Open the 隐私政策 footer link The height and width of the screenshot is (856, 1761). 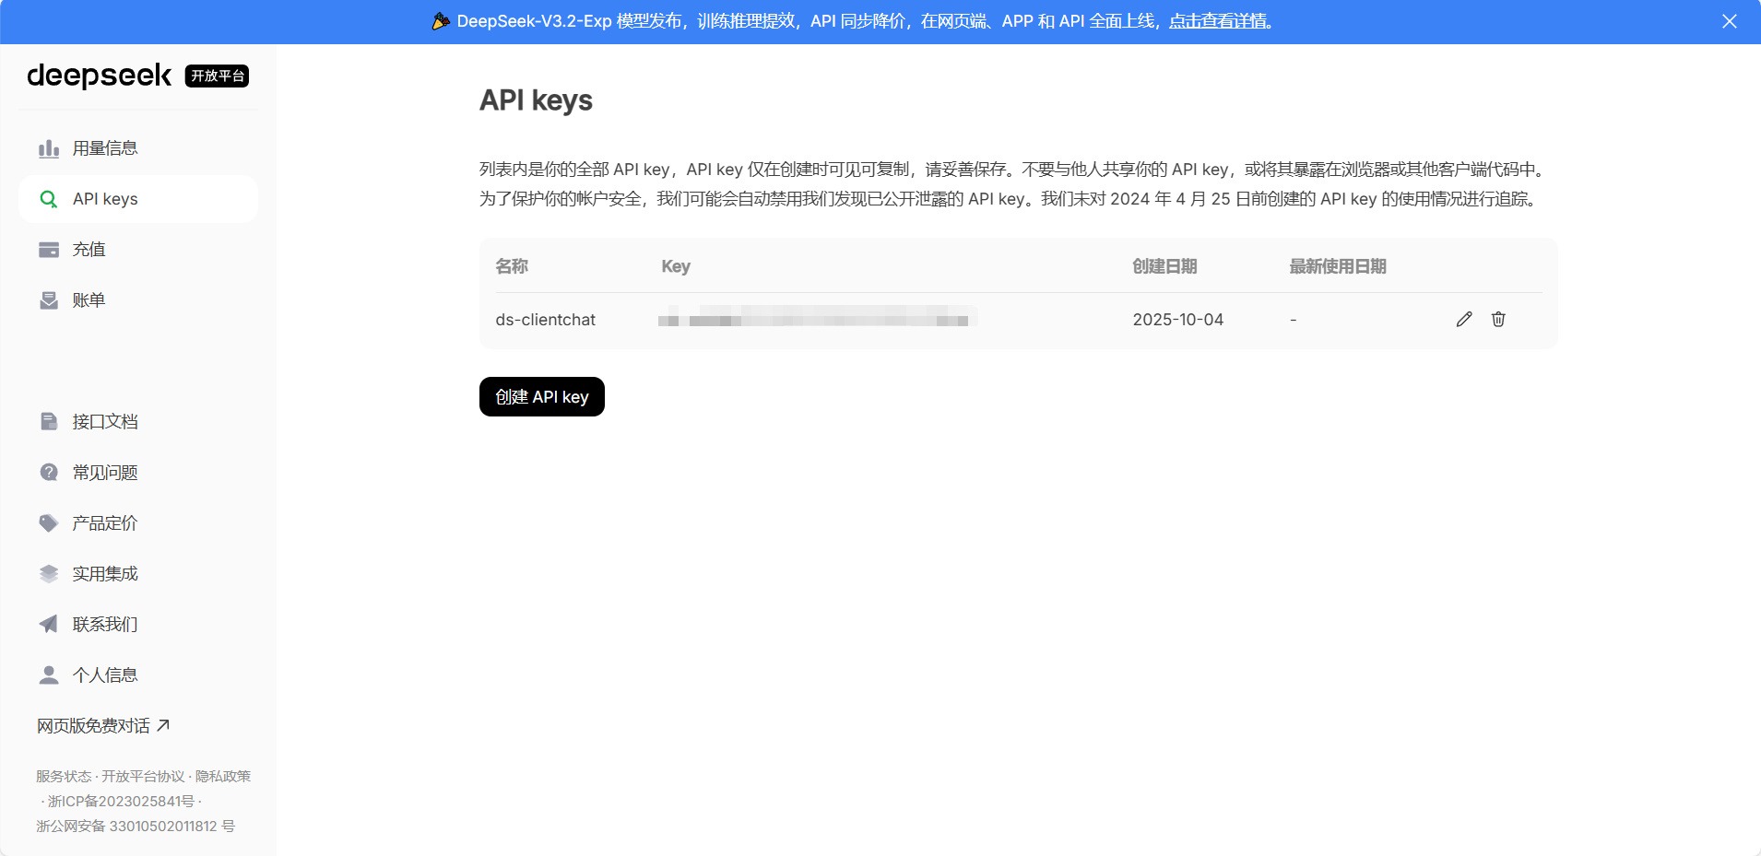pyautogui.click(x=223, y=777)
